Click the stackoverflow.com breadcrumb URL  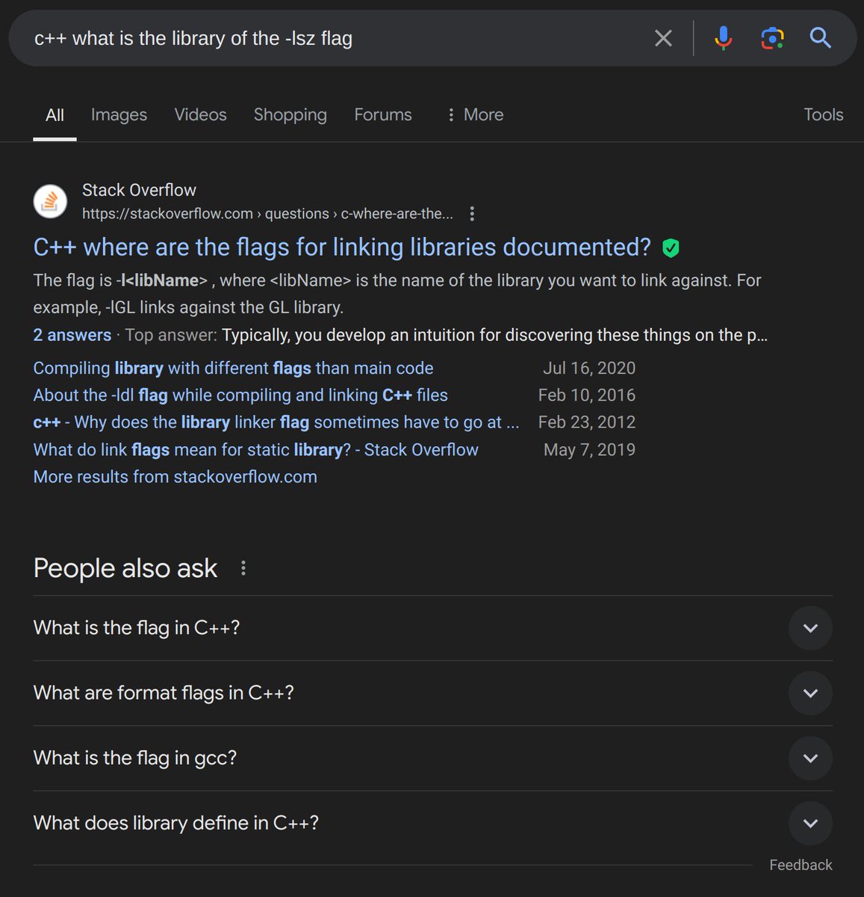coord(267,214)
